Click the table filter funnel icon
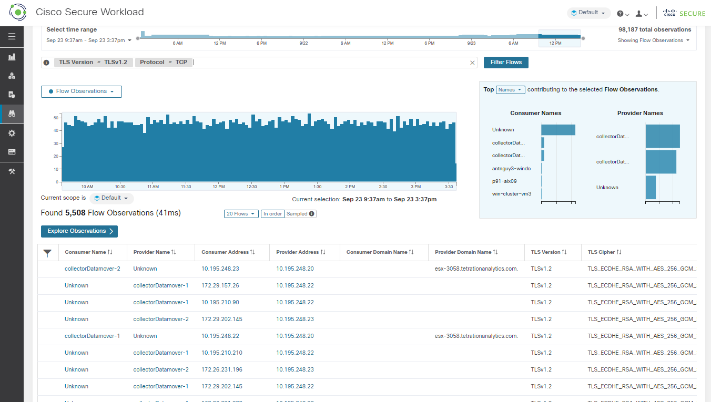The height and width of the screenshot is (402, 711). (47, 253)
